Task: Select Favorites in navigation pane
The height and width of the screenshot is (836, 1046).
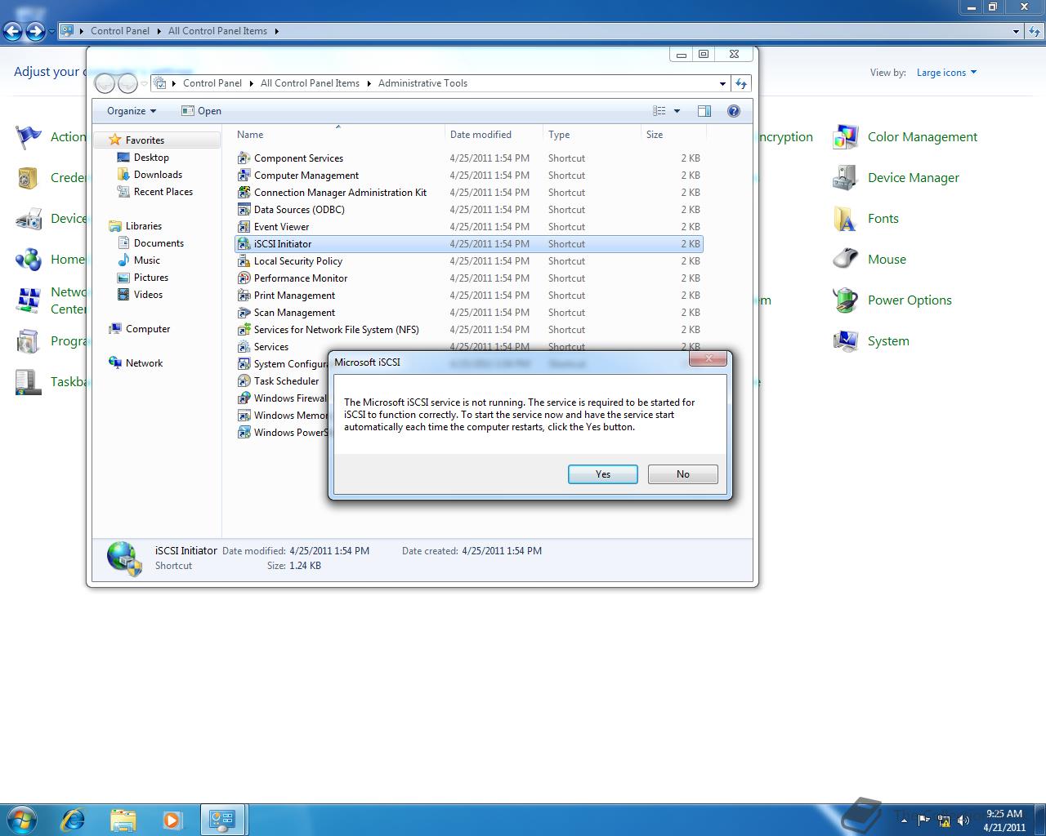Action: (x=145, y=140)
